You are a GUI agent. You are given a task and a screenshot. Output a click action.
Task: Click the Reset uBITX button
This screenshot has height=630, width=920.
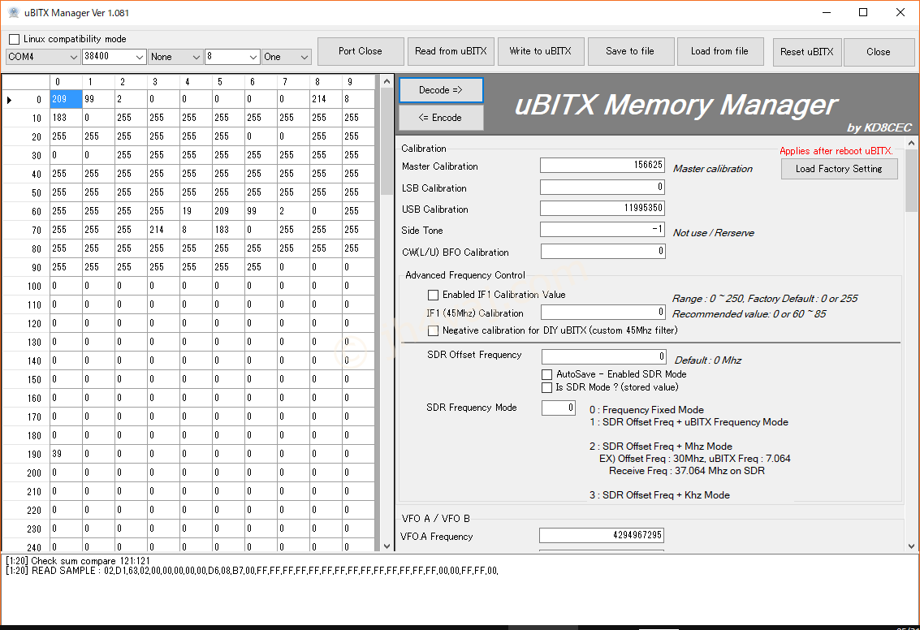[807, 52]
